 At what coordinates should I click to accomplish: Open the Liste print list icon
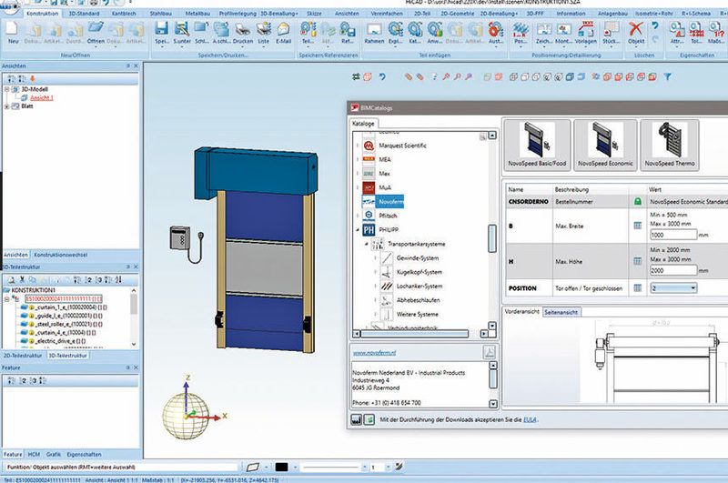(x=263, y=29)
